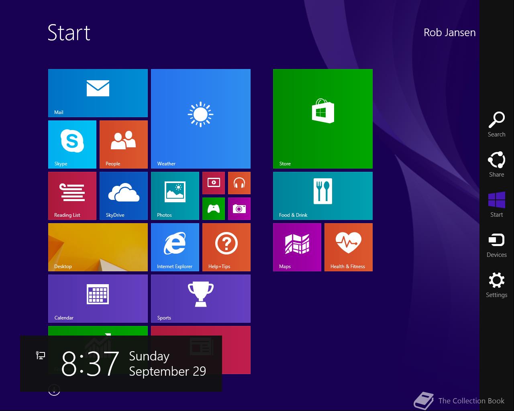This screenshot has height=411, width=514.
Task: Click the Search charm
Action: [497, 124]
